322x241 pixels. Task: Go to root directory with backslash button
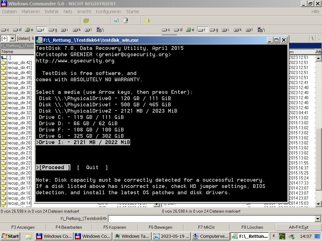tap(313, 38)
